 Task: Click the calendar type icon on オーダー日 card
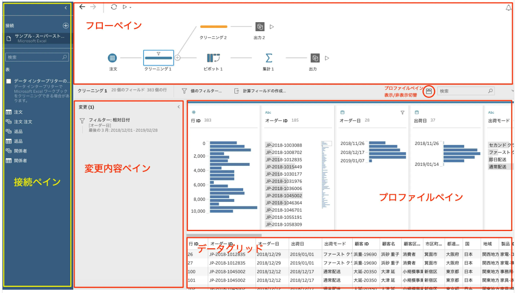(342, 112)
